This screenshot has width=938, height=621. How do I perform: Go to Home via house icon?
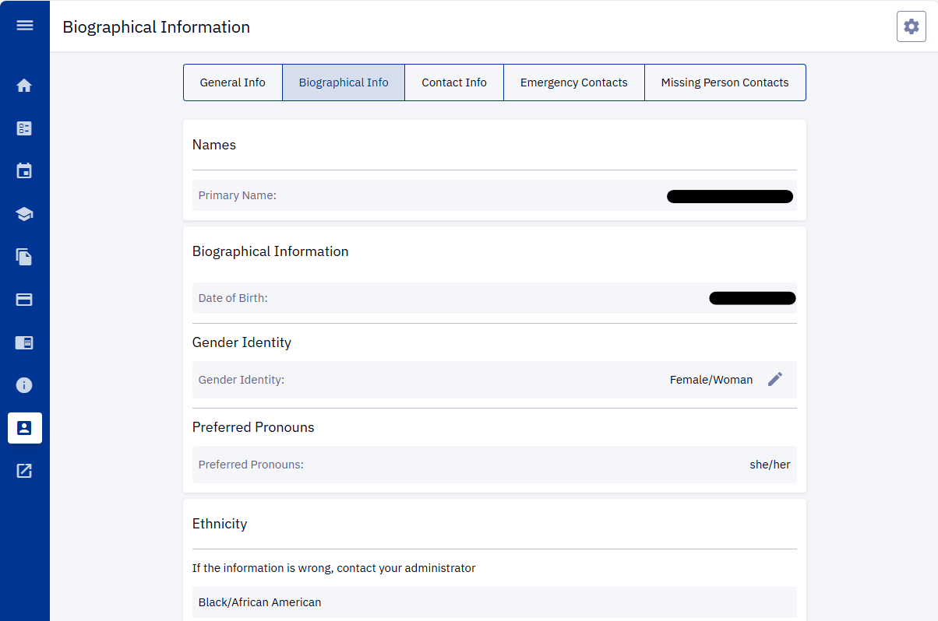[x=24, y=86]
